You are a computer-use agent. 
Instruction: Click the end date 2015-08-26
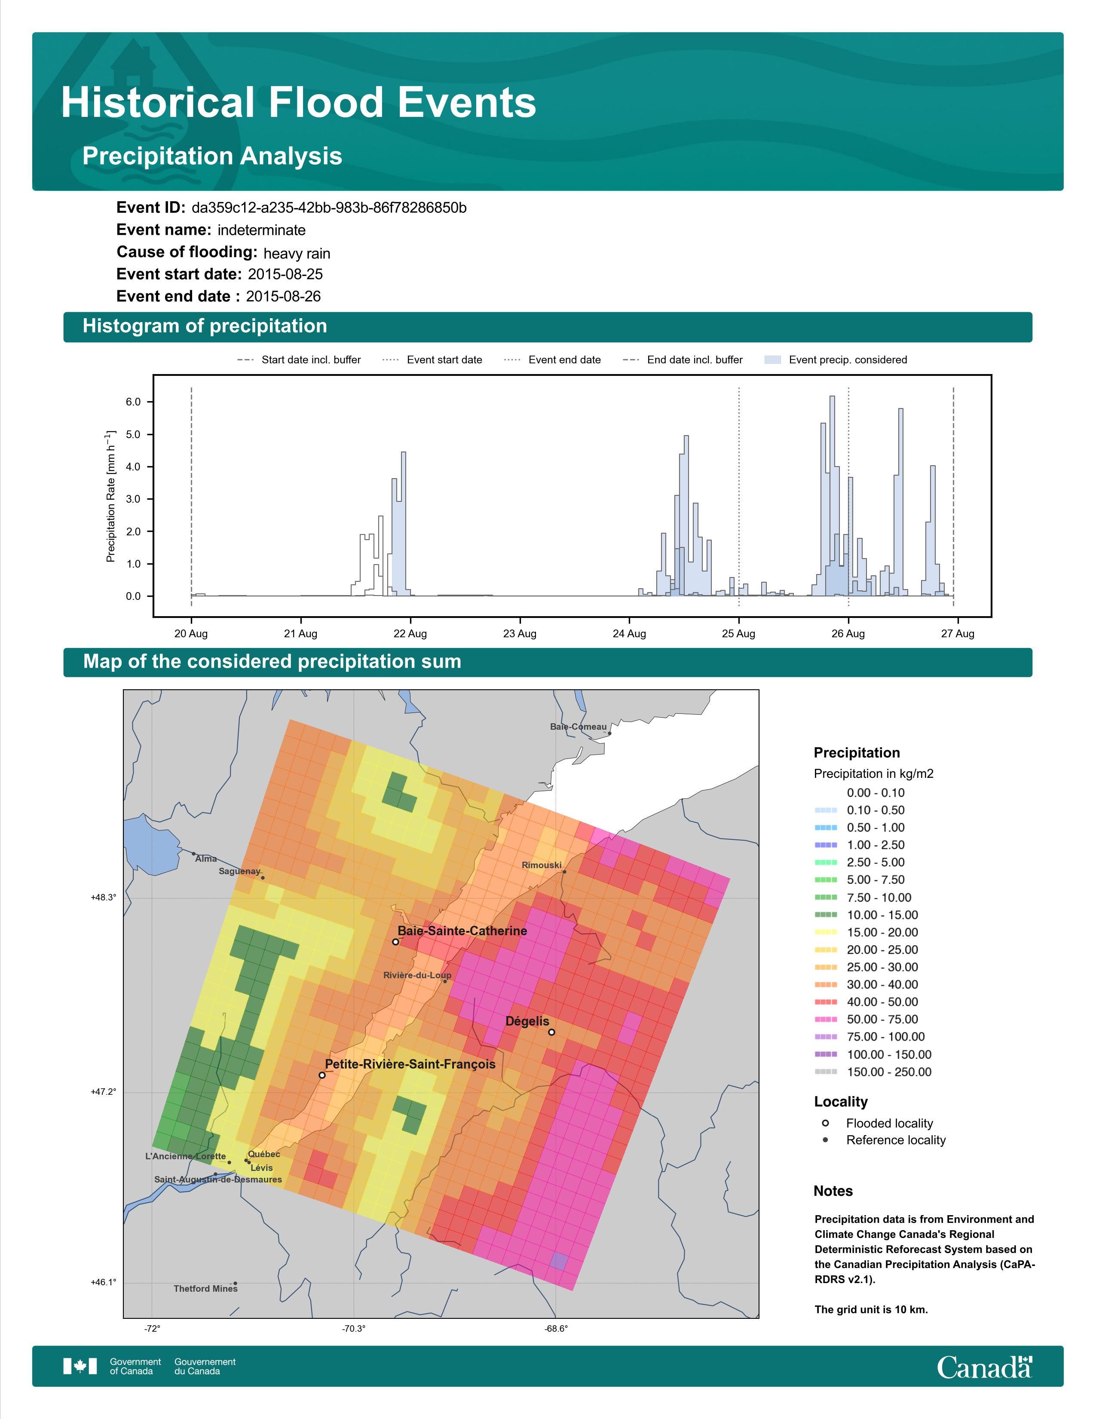tap(283, 296)
